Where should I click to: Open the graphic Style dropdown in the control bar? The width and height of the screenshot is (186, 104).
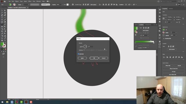pos(69,5)
